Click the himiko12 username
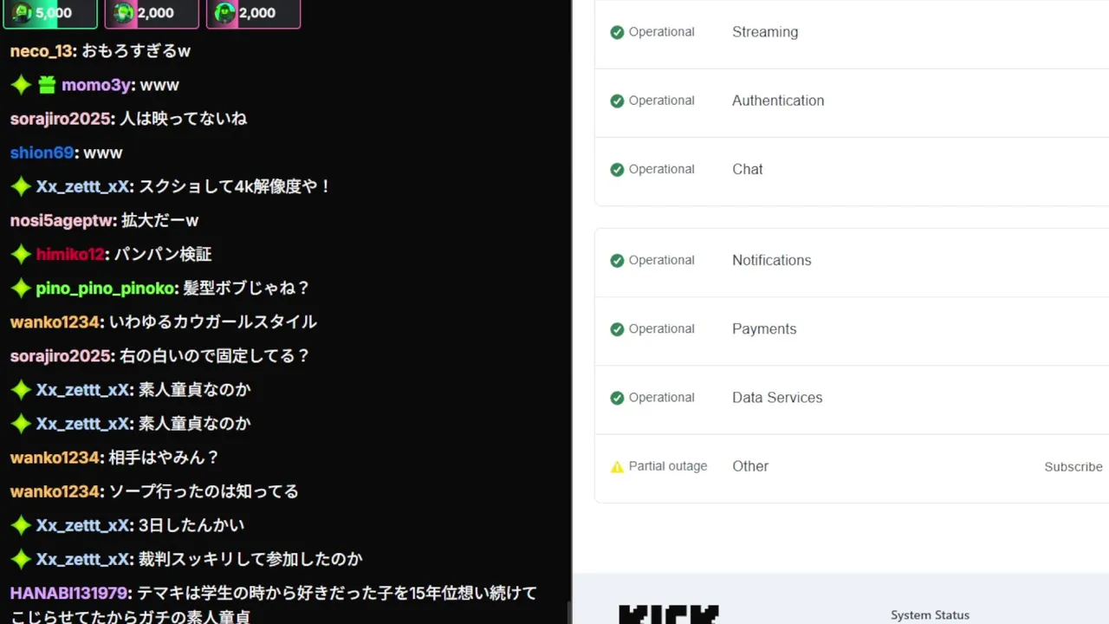This screenshot has width=1109, height=624. [70, 254]
